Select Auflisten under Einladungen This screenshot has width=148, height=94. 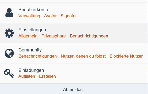27,76
